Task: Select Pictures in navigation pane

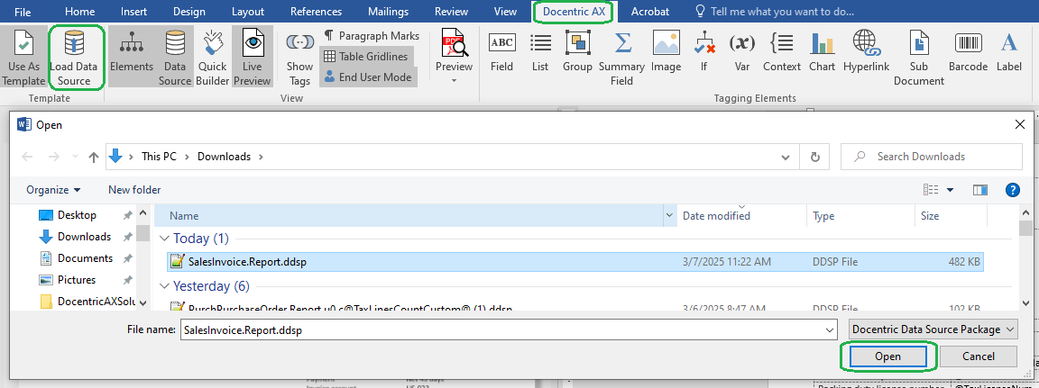Action: (x=76, y=280)
